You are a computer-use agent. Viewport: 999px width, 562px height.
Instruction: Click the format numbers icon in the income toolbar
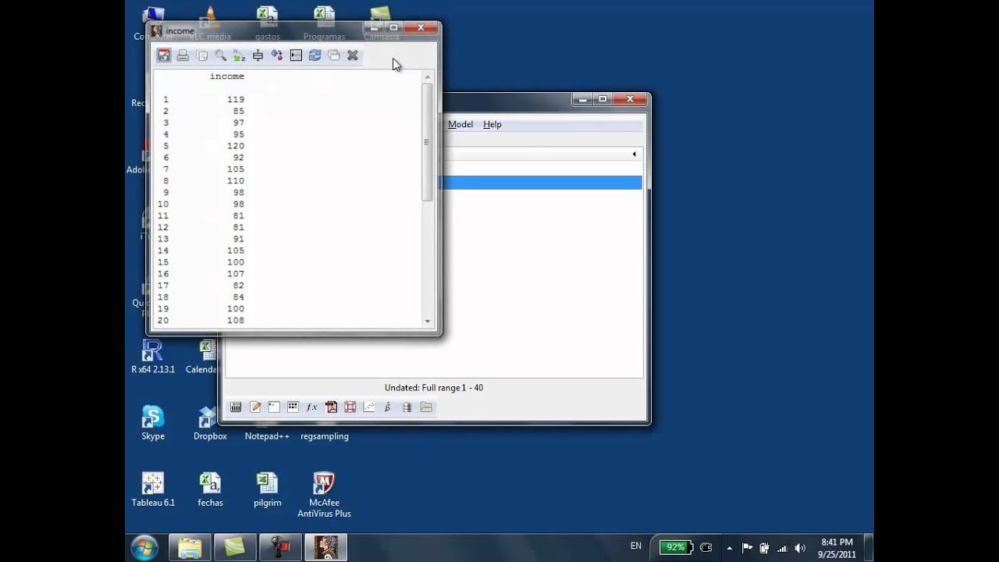click(x=258, y=55)
